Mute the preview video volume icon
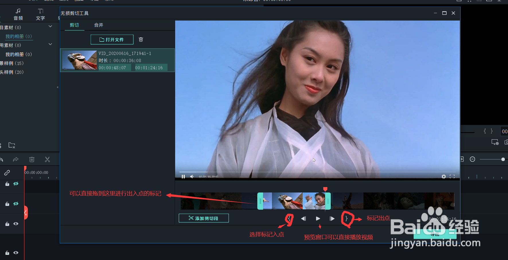 (x=192, y=176)
